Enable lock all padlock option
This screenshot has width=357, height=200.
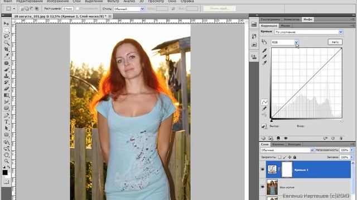295,157
